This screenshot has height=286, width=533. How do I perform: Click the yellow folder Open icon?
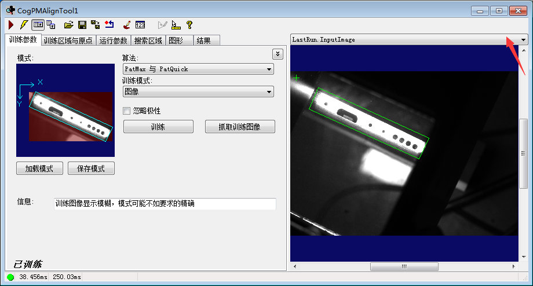68,25
